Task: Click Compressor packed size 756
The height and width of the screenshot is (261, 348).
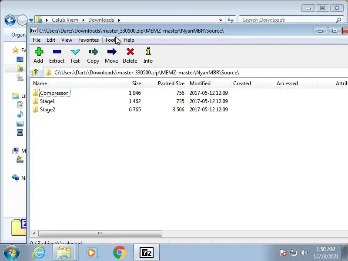Action: (180, 93)
